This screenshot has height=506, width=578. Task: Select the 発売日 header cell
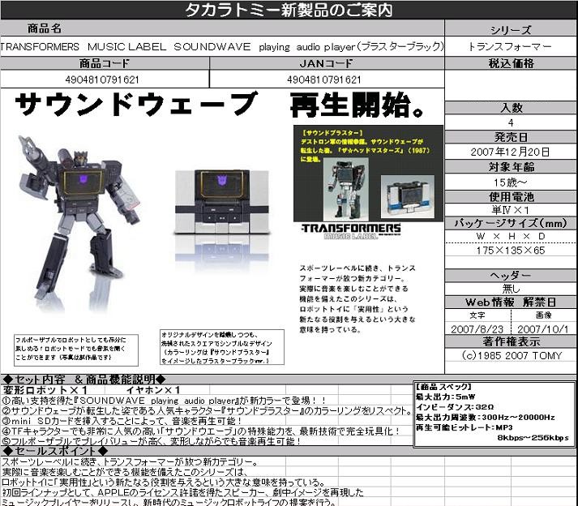pyautogui.click(x=511, y=137)
